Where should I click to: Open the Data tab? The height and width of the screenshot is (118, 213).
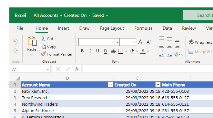tap(167, 28)
